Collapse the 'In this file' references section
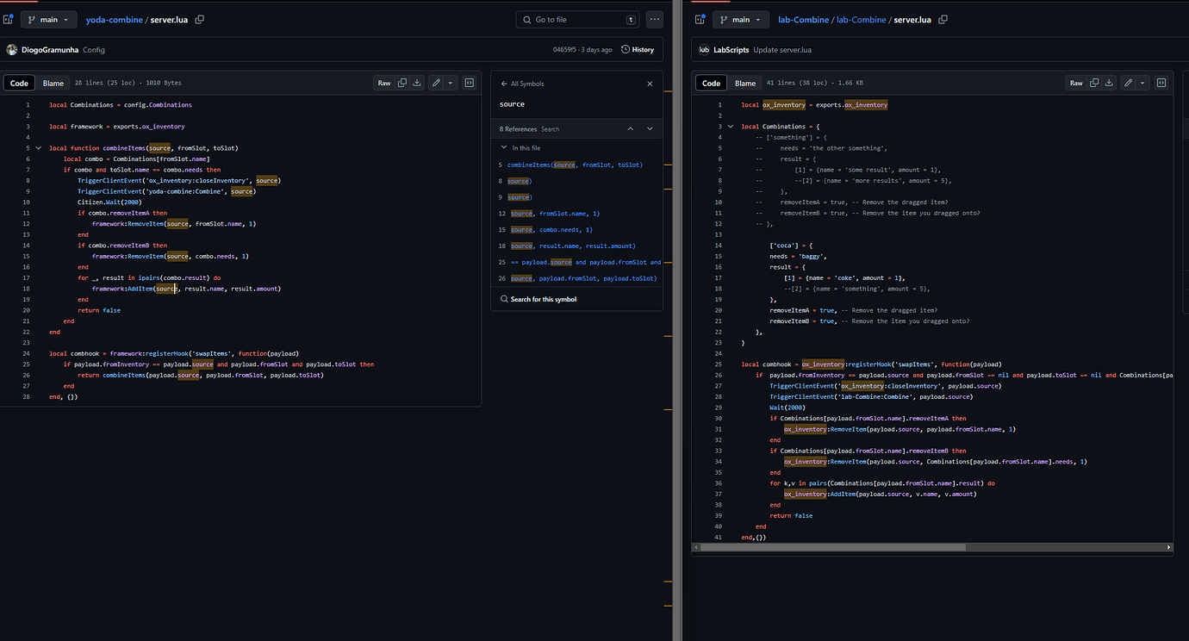The height and width of the screenshot is (641, 1189). pyautogui.click(x=504, y=148)
